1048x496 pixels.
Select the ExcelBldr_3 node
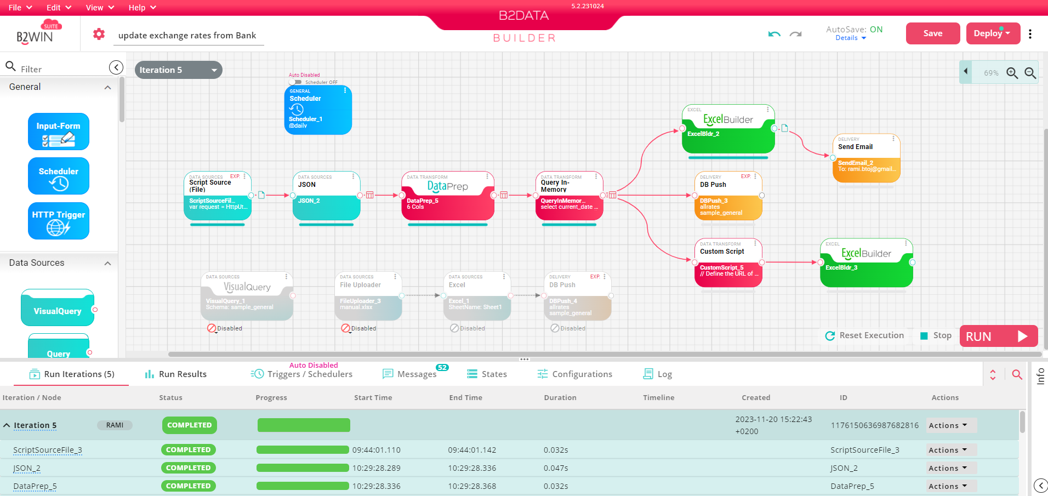click(866, 263)
